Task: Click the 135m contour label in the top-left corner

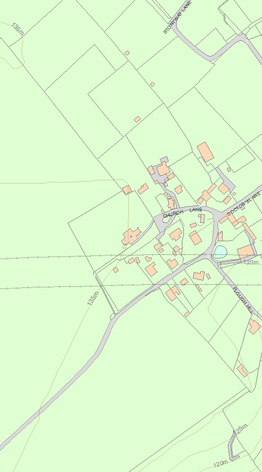Action: click(18, 29)
